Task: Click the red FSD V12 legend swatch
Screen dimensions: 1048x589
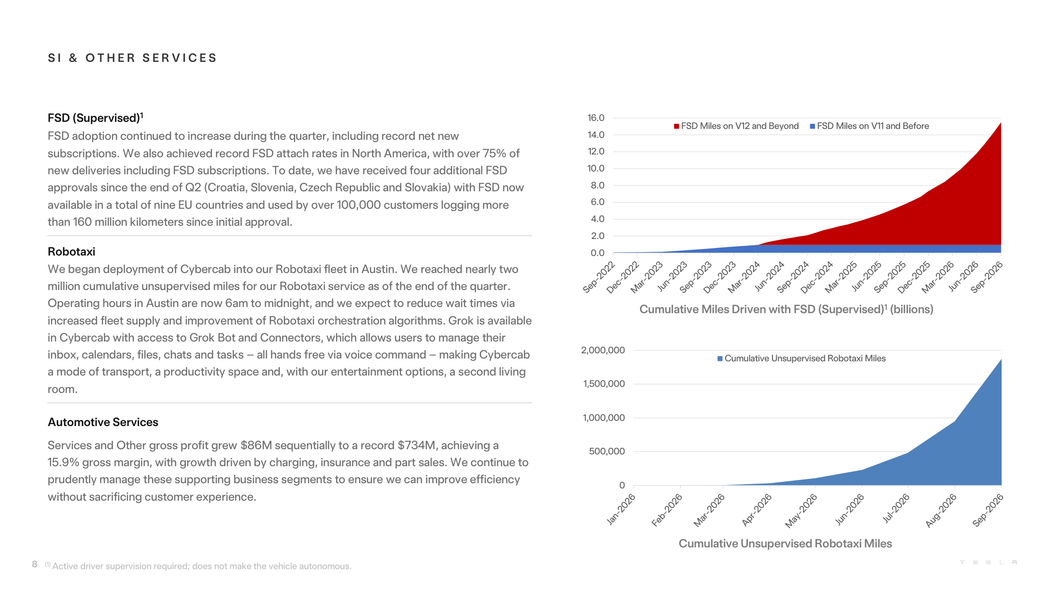Action: [x=676, y=126]
